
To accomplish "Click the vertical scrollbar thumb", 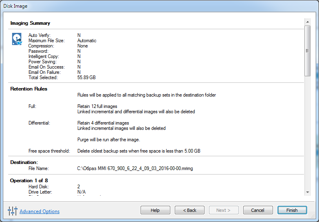I will (308, 50).
